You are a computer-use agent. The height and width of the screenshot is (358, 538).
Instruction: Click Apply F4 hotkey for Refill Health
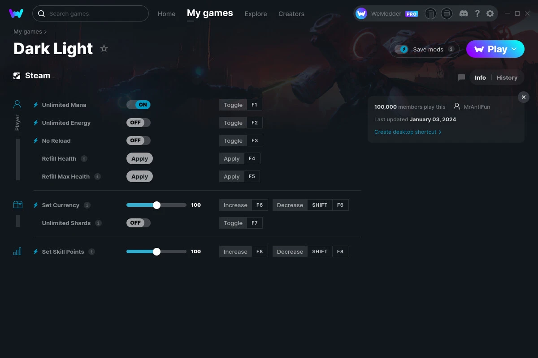(240, 158)
